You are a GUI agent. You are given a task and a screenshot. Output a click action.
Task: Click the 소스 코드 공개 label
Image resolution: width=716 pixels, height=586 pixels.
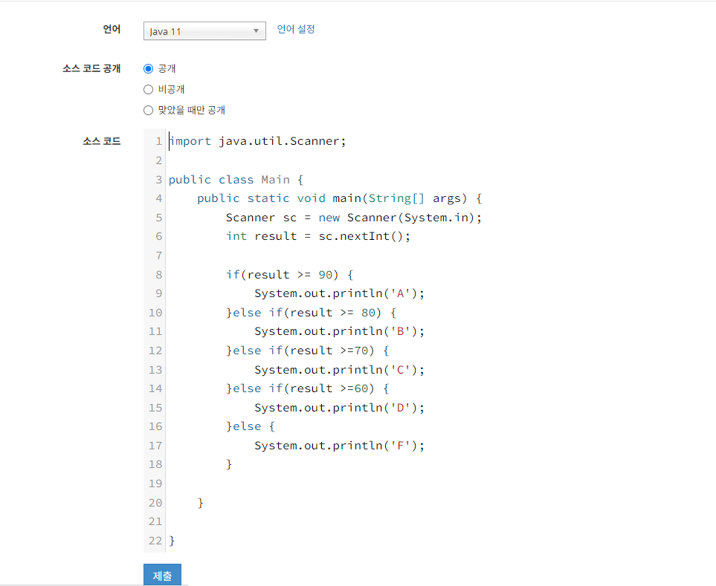91,69
